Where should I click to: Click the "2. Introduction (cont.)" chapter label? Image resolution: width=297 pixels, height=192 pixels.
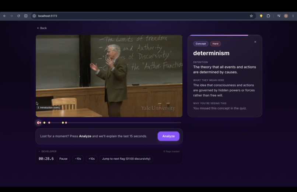pyautogui.click(x=49, y=108)
